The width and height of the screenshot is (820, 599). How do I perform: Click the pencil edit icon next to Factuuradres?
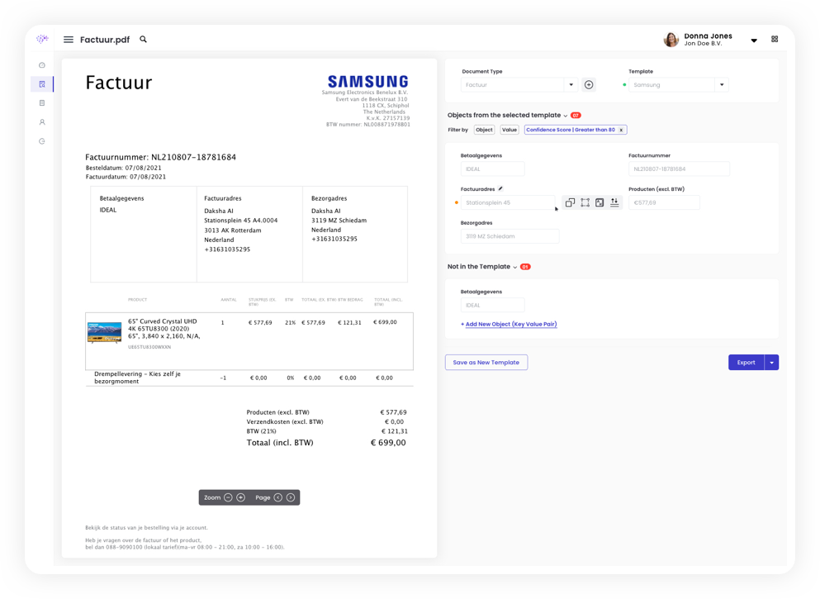click(500, 188)
